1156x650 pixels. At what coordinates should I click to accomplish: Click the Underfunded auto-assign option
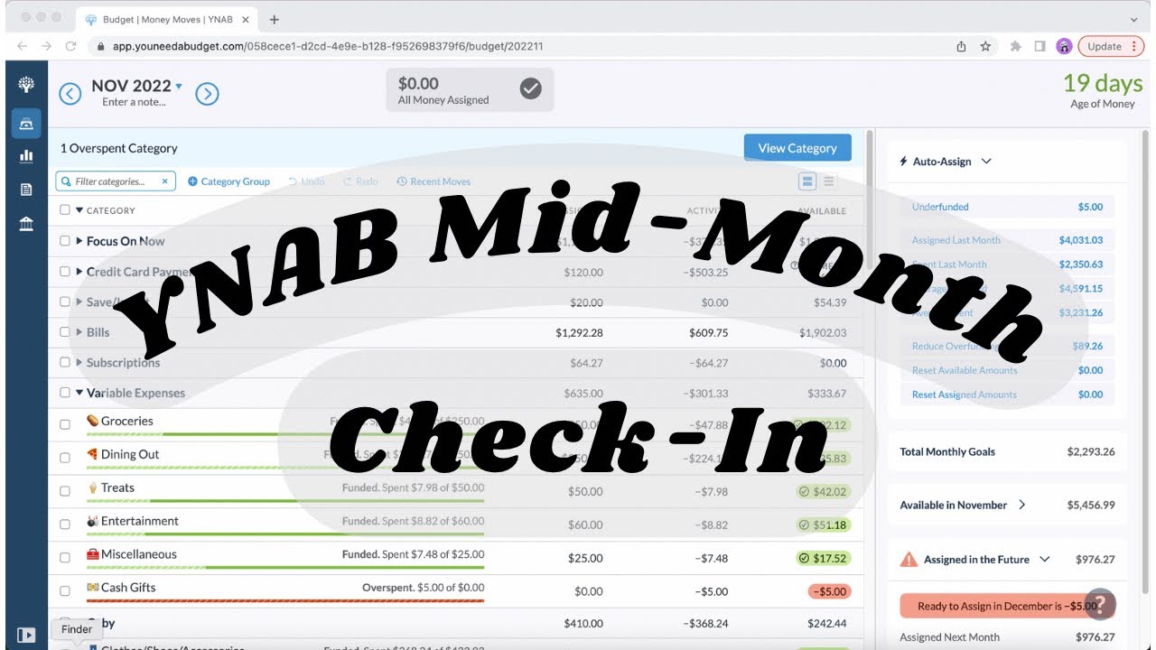pos(940,207)
